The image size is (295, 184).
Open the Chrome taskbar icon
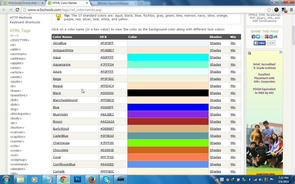63,179
